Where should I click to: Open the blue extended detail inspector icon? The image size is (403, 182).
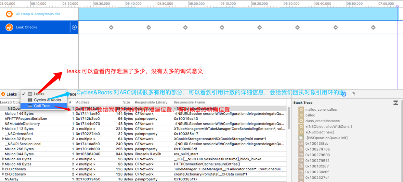click(344, 94)
